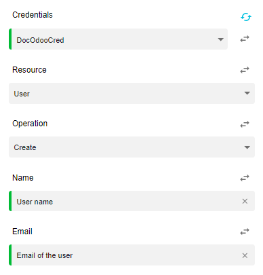This screenshot has width=263, height=275.
Task: Click the arrow on the Credentials dropdown
Action: click(x=220, y=39)
